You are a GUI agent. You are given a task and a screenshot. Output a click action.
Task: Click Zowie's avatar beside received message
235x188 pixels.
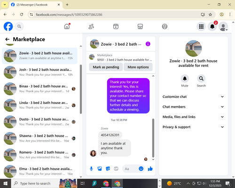(93, 153)
